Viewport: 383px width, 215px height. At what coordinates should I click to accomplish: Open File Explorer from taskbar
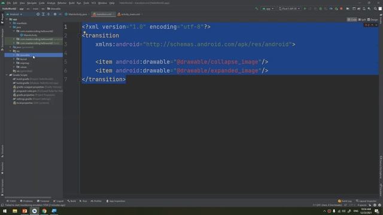coord(15,211)
